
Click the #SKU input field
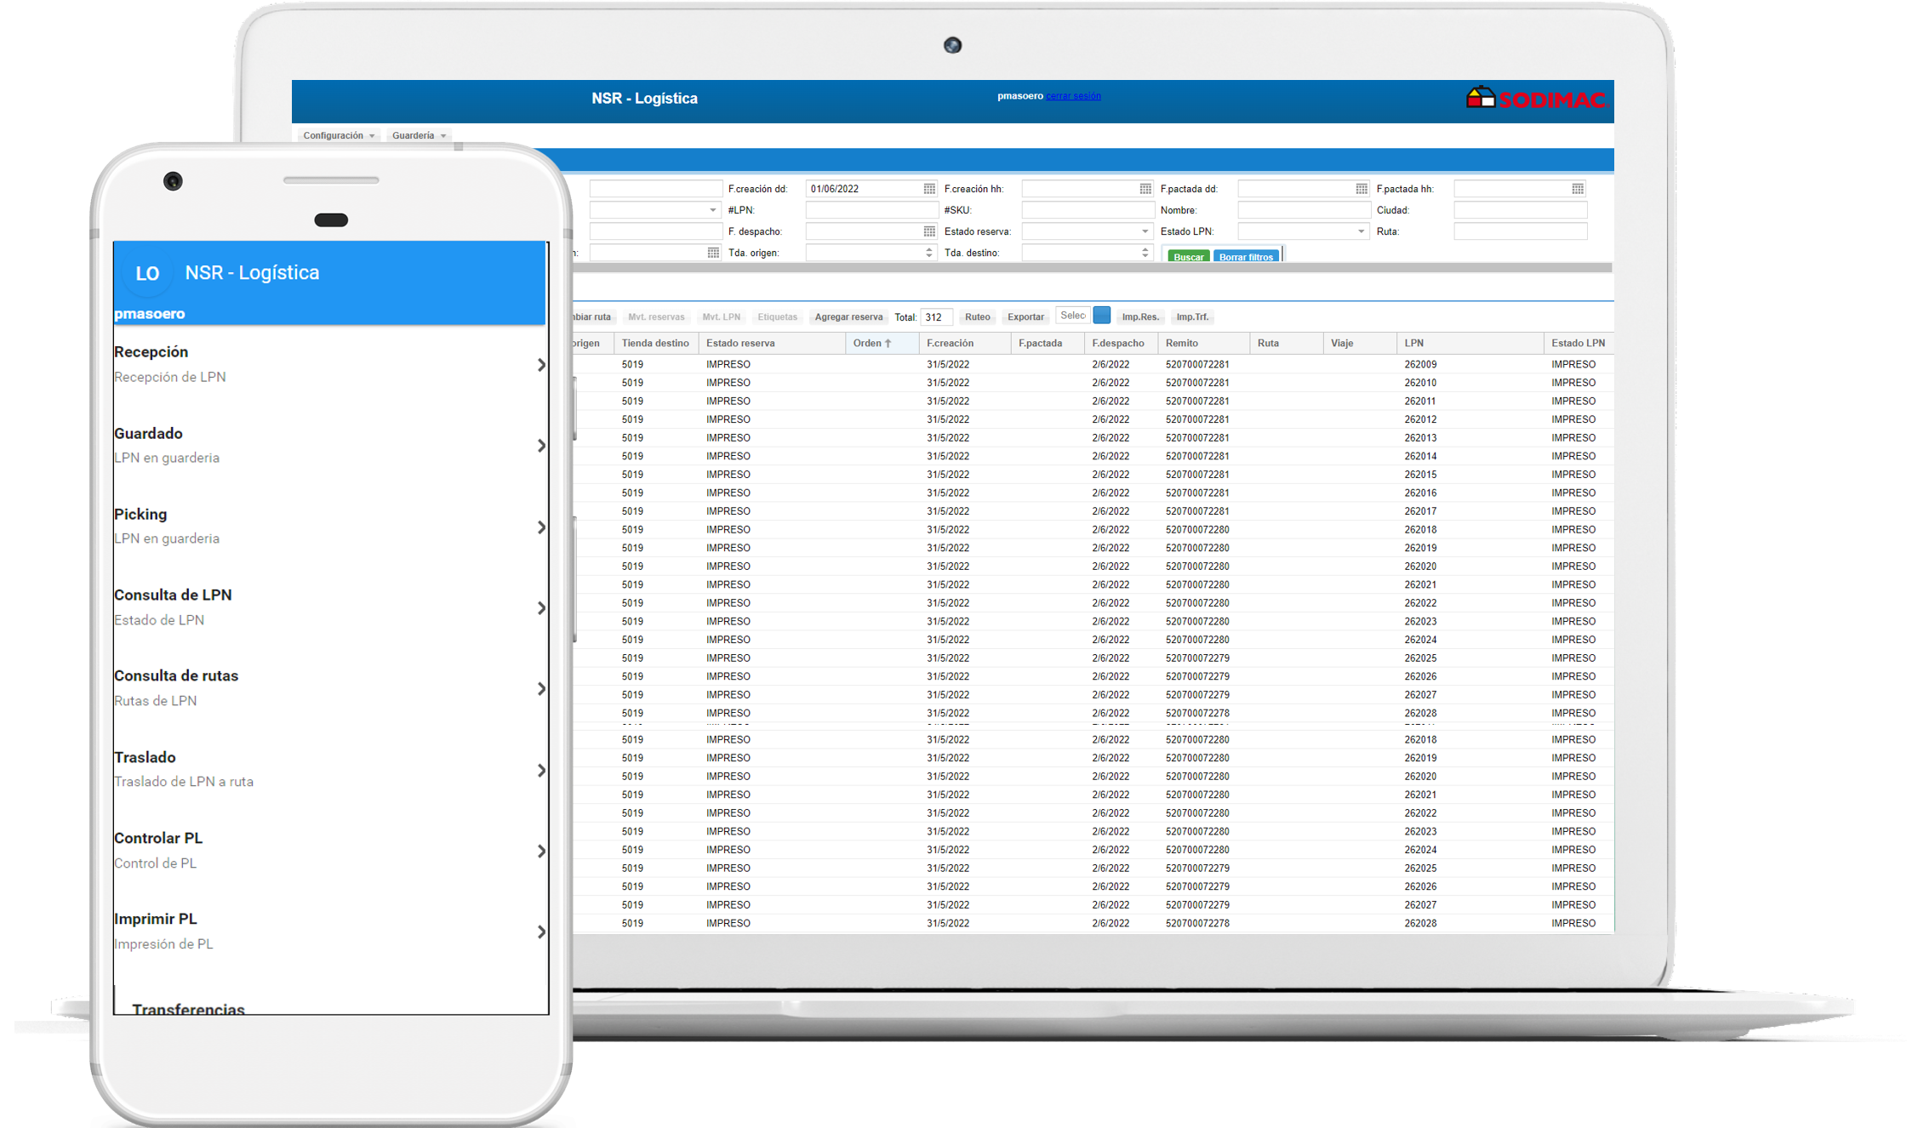pyautogui.click(x=1088, y=210)
